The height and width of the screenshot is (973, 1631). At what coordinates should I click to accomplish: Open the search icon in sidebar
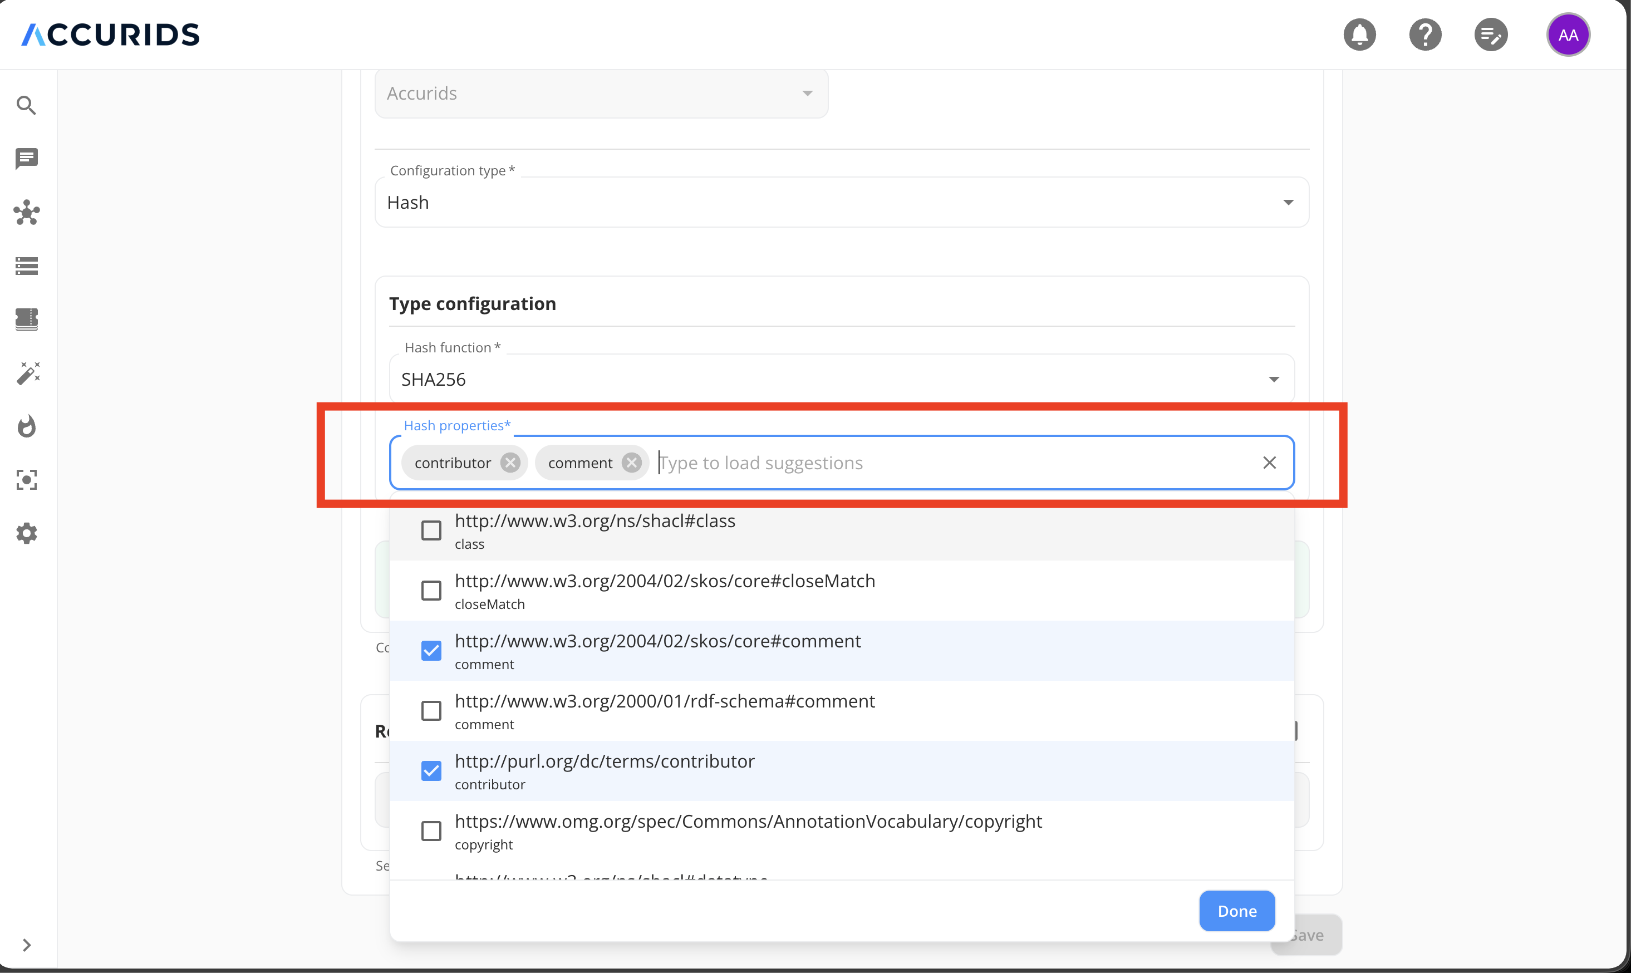[26, 105]
